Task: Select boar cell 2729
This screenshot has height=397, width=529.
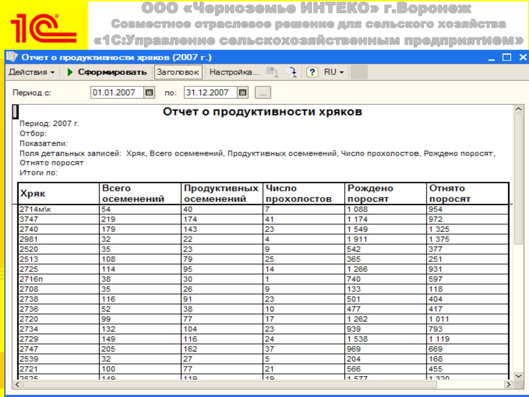Action: [59, 339]
